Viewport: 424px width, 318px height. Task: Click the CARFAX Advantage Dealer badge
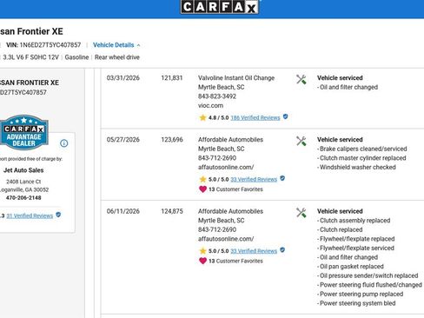(x=23, y=132)
